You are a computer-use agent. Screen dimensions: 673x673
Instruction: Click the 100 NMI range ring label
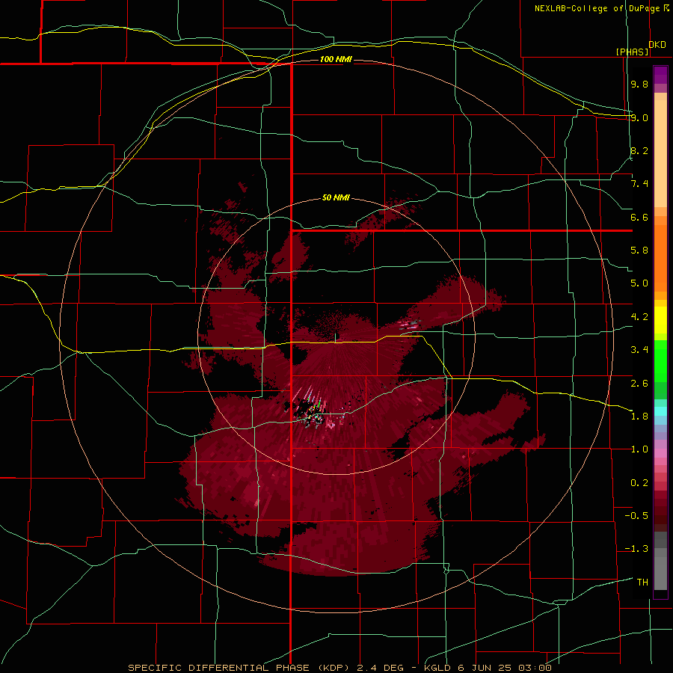click(336, 59)
